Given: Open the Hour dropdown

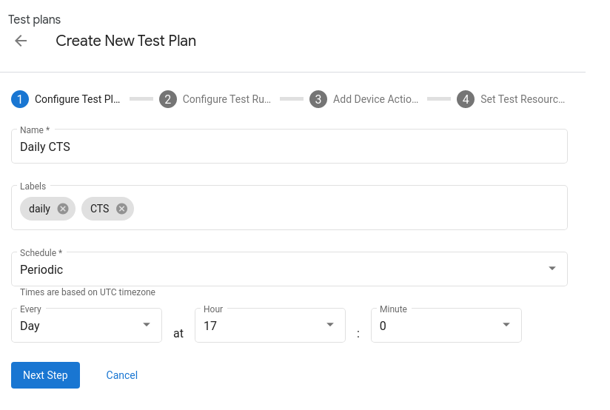Looking at the screenshot, I should pyautogui.click(x=269, y=326).
